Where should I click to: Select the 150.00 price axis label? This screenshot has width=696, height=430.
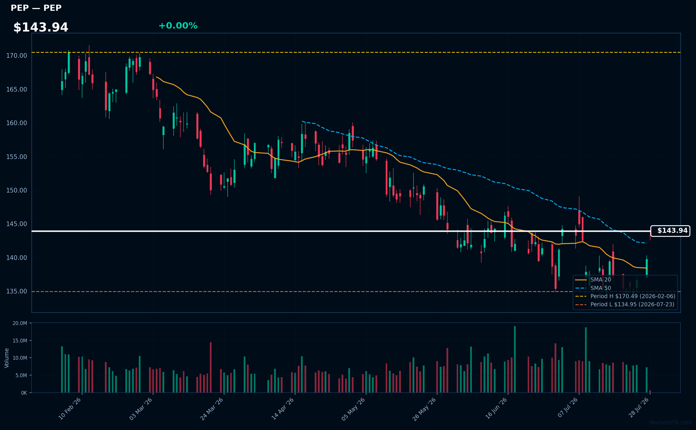tap(17, 190)
